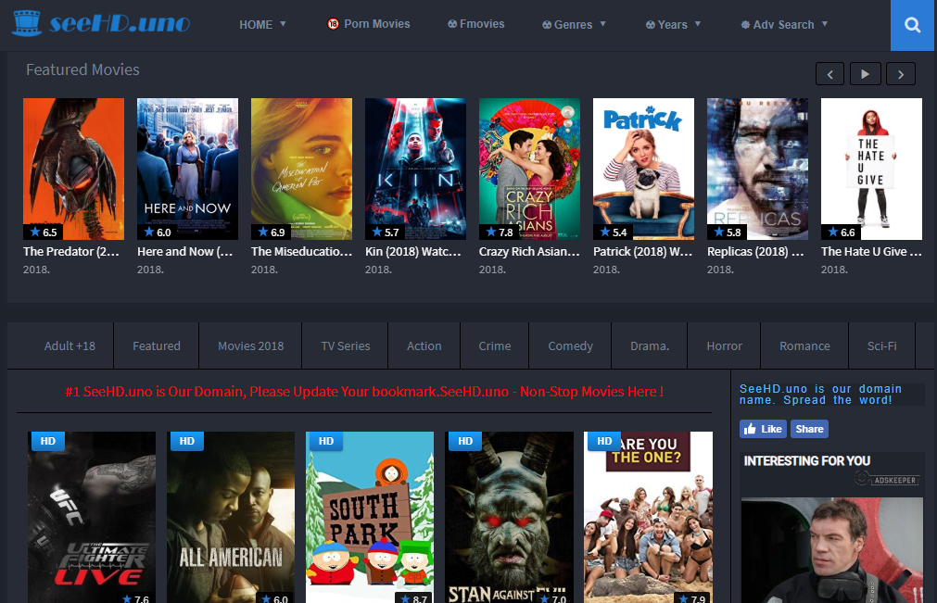
Task: Click HD badge on Are You The One poster
Action: tap(604, 441)
